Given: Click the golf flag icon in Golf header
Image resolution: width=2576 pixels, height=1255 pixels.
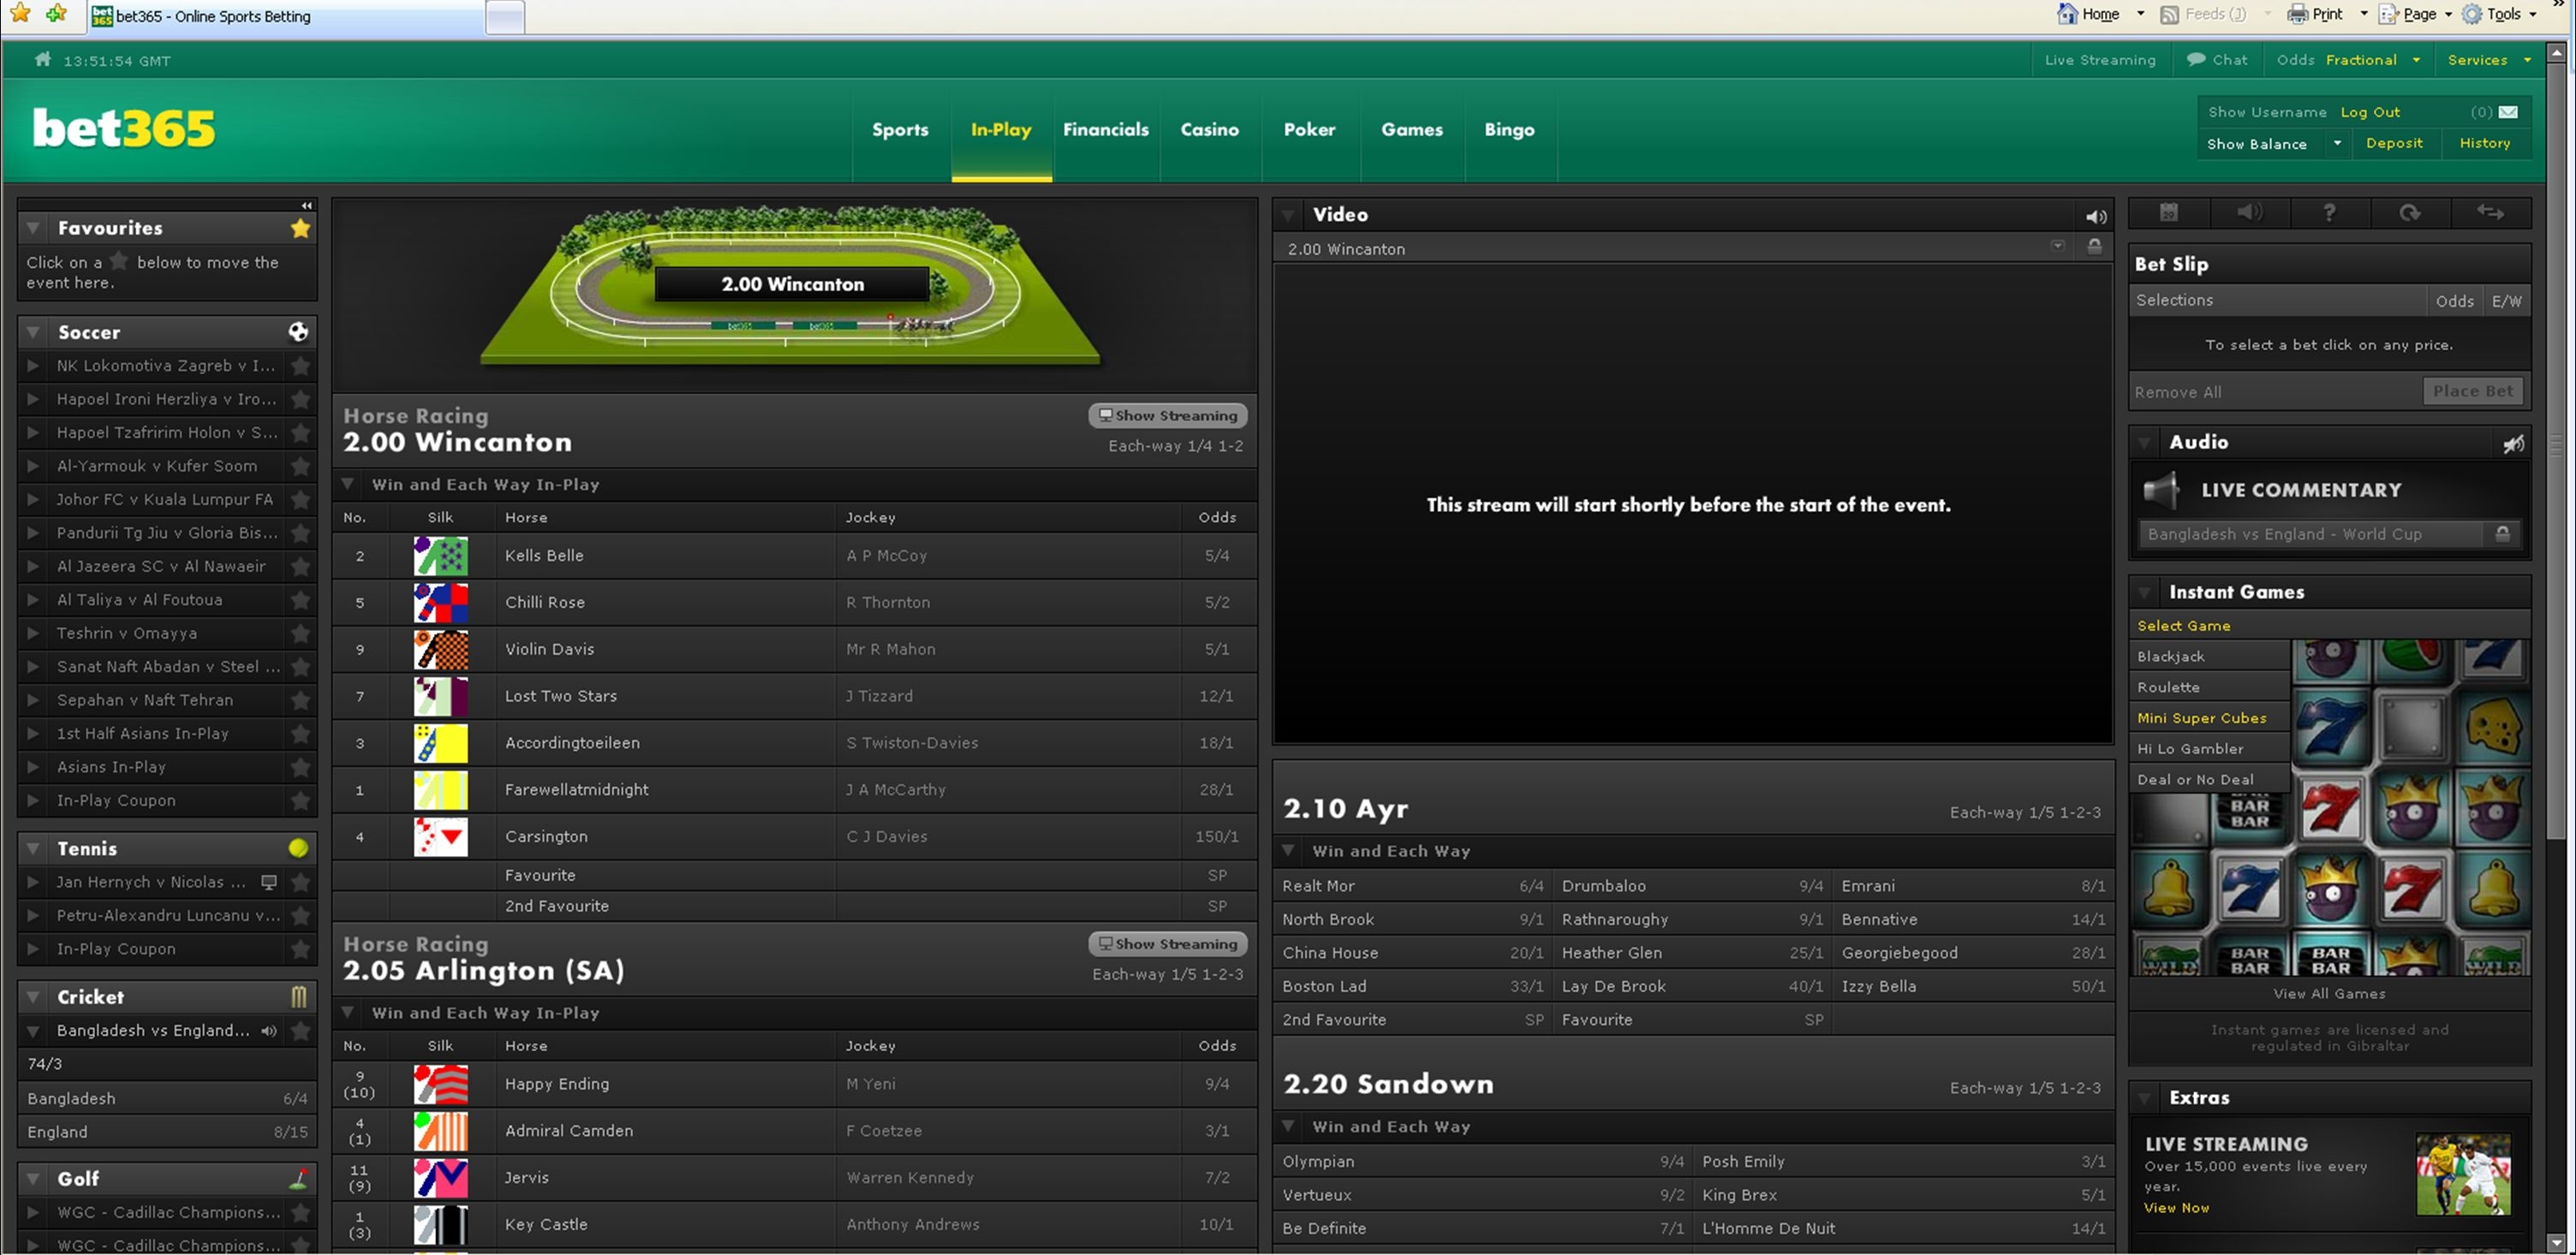Looking at the screenshot, I should pyautogui.click(x=298, y=1178).
